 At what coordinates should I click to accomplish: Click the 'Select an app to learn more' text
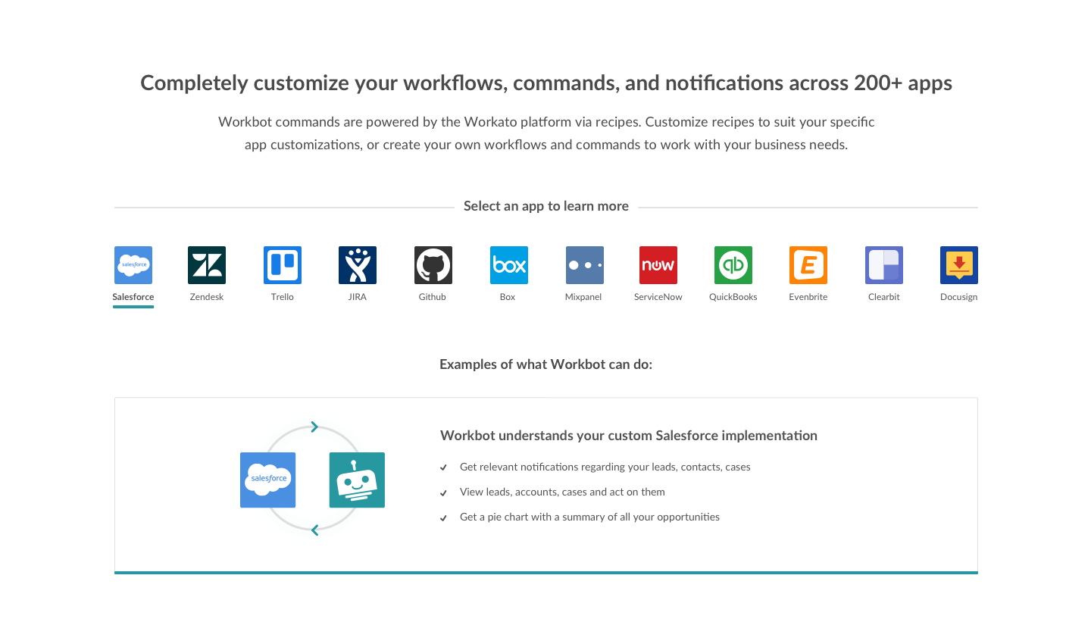click(x=546, y=206)
